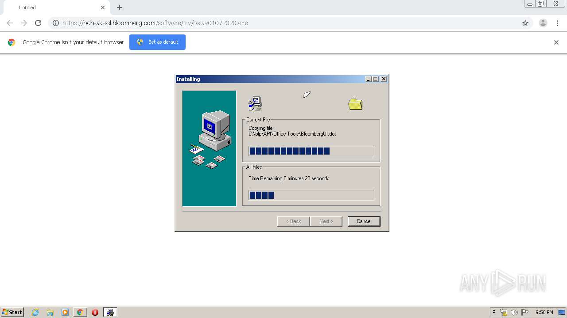Screen dimensions: 567x318
Task: Click the BloombergUI.dot file path text
Action: (292, 134)
